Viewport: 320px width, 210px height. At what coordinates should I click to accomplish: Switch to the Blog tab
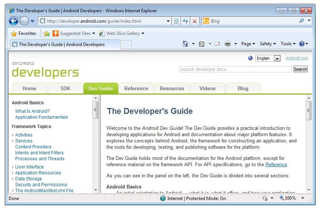(x=243, y=88)
